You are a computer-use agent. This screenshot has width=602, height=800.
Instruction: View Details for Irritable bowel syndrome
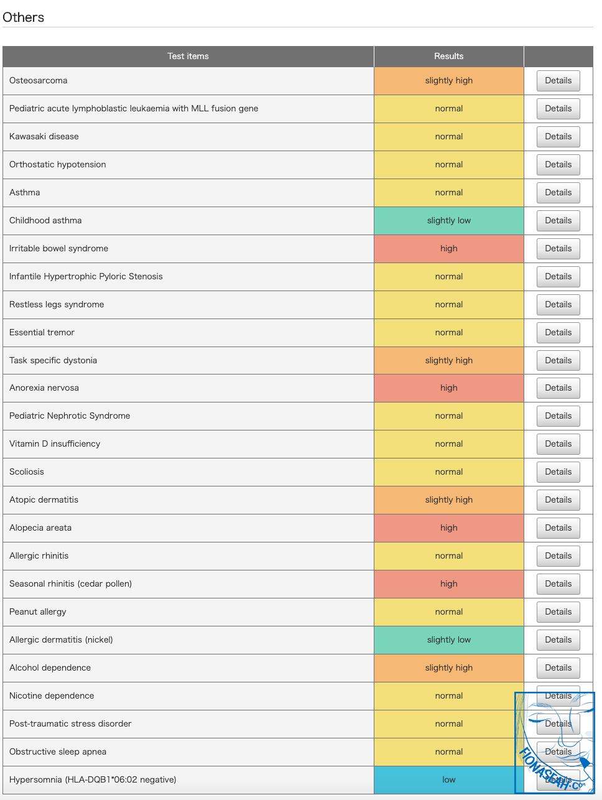(558, 249)
